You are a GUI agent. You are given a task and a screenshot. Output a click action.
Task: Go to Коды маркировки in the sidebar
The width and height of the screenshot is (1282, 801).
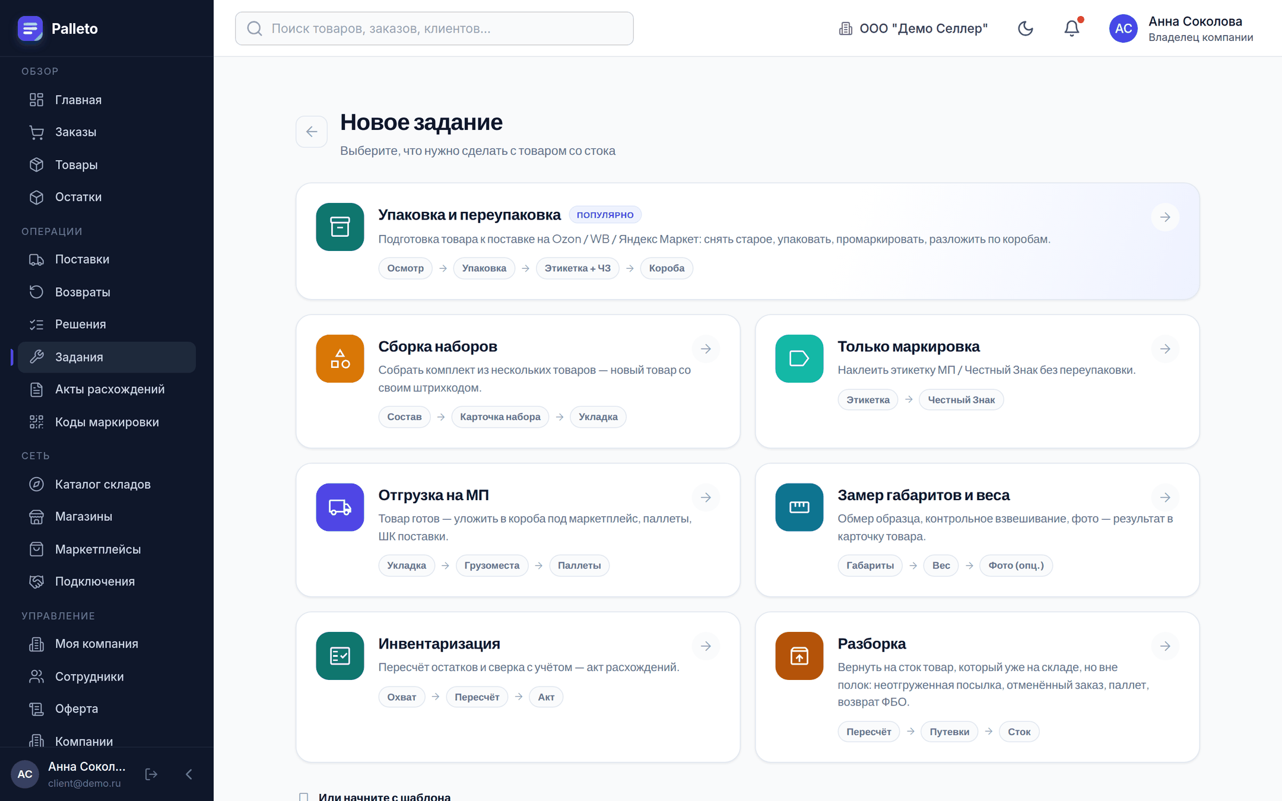coord(107,422)
